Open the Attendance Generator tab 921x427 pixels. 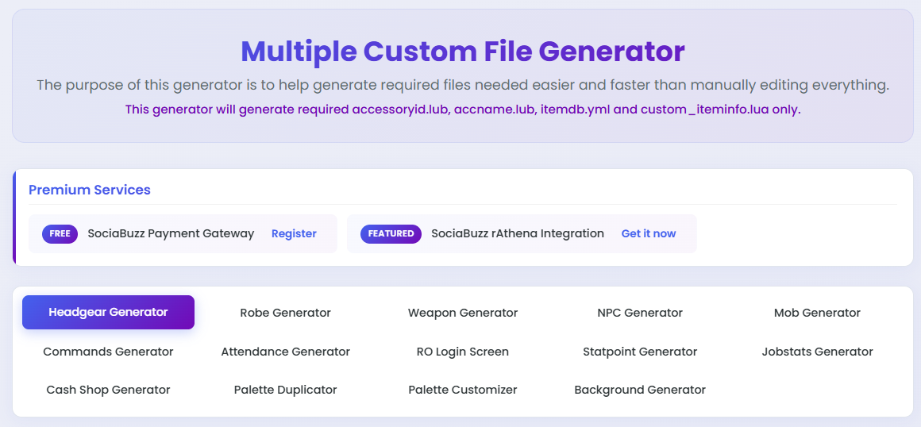tap(286, 352)
